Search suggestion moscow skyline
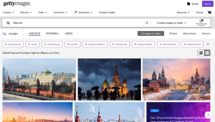 click(143, 44)
